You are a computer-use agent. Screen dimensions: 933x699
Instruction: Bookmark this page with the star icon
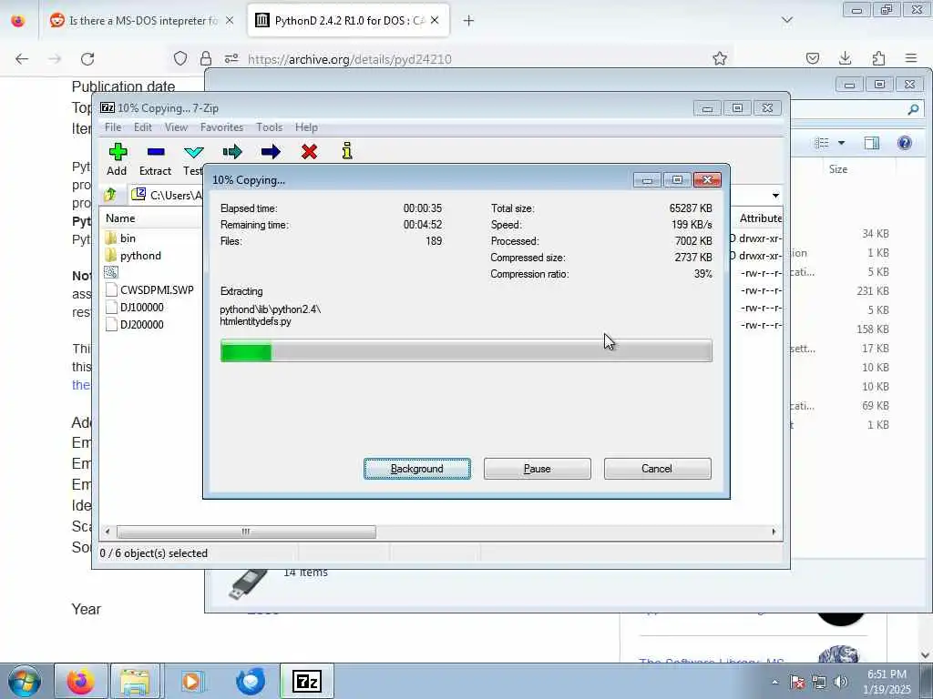720,58
